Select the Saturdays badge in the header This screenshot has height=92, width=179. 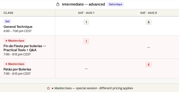[x=115, y=4]
